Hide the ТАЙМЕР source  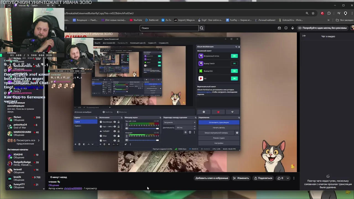(114, 131)
